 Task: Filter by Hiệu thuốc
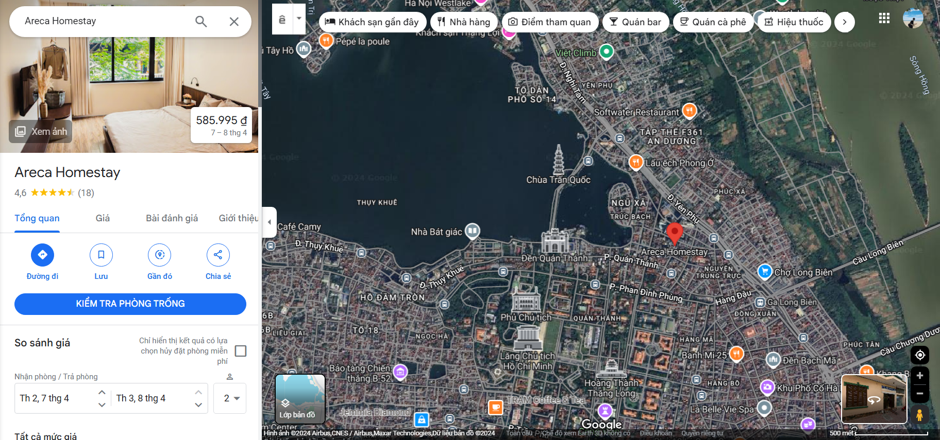[794, 22]
